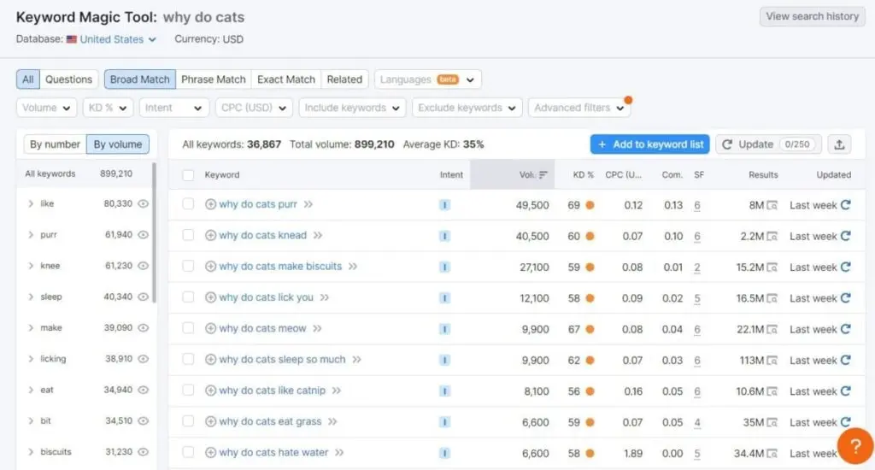Refresh the 'why do cats knead' row
This screenshot has width=875, height=470.
click(845, 236)
